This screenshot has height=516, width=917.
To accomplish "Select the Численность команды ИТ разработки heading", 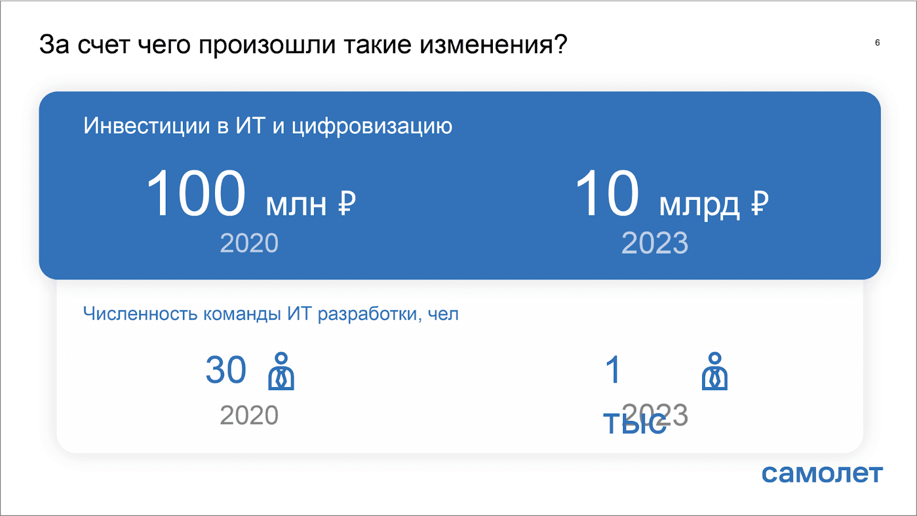I will point(271,314).
